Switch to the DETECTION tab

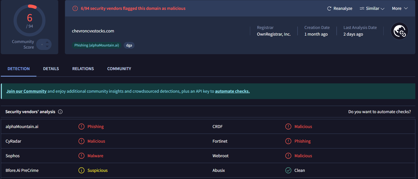tap(19, 69)
